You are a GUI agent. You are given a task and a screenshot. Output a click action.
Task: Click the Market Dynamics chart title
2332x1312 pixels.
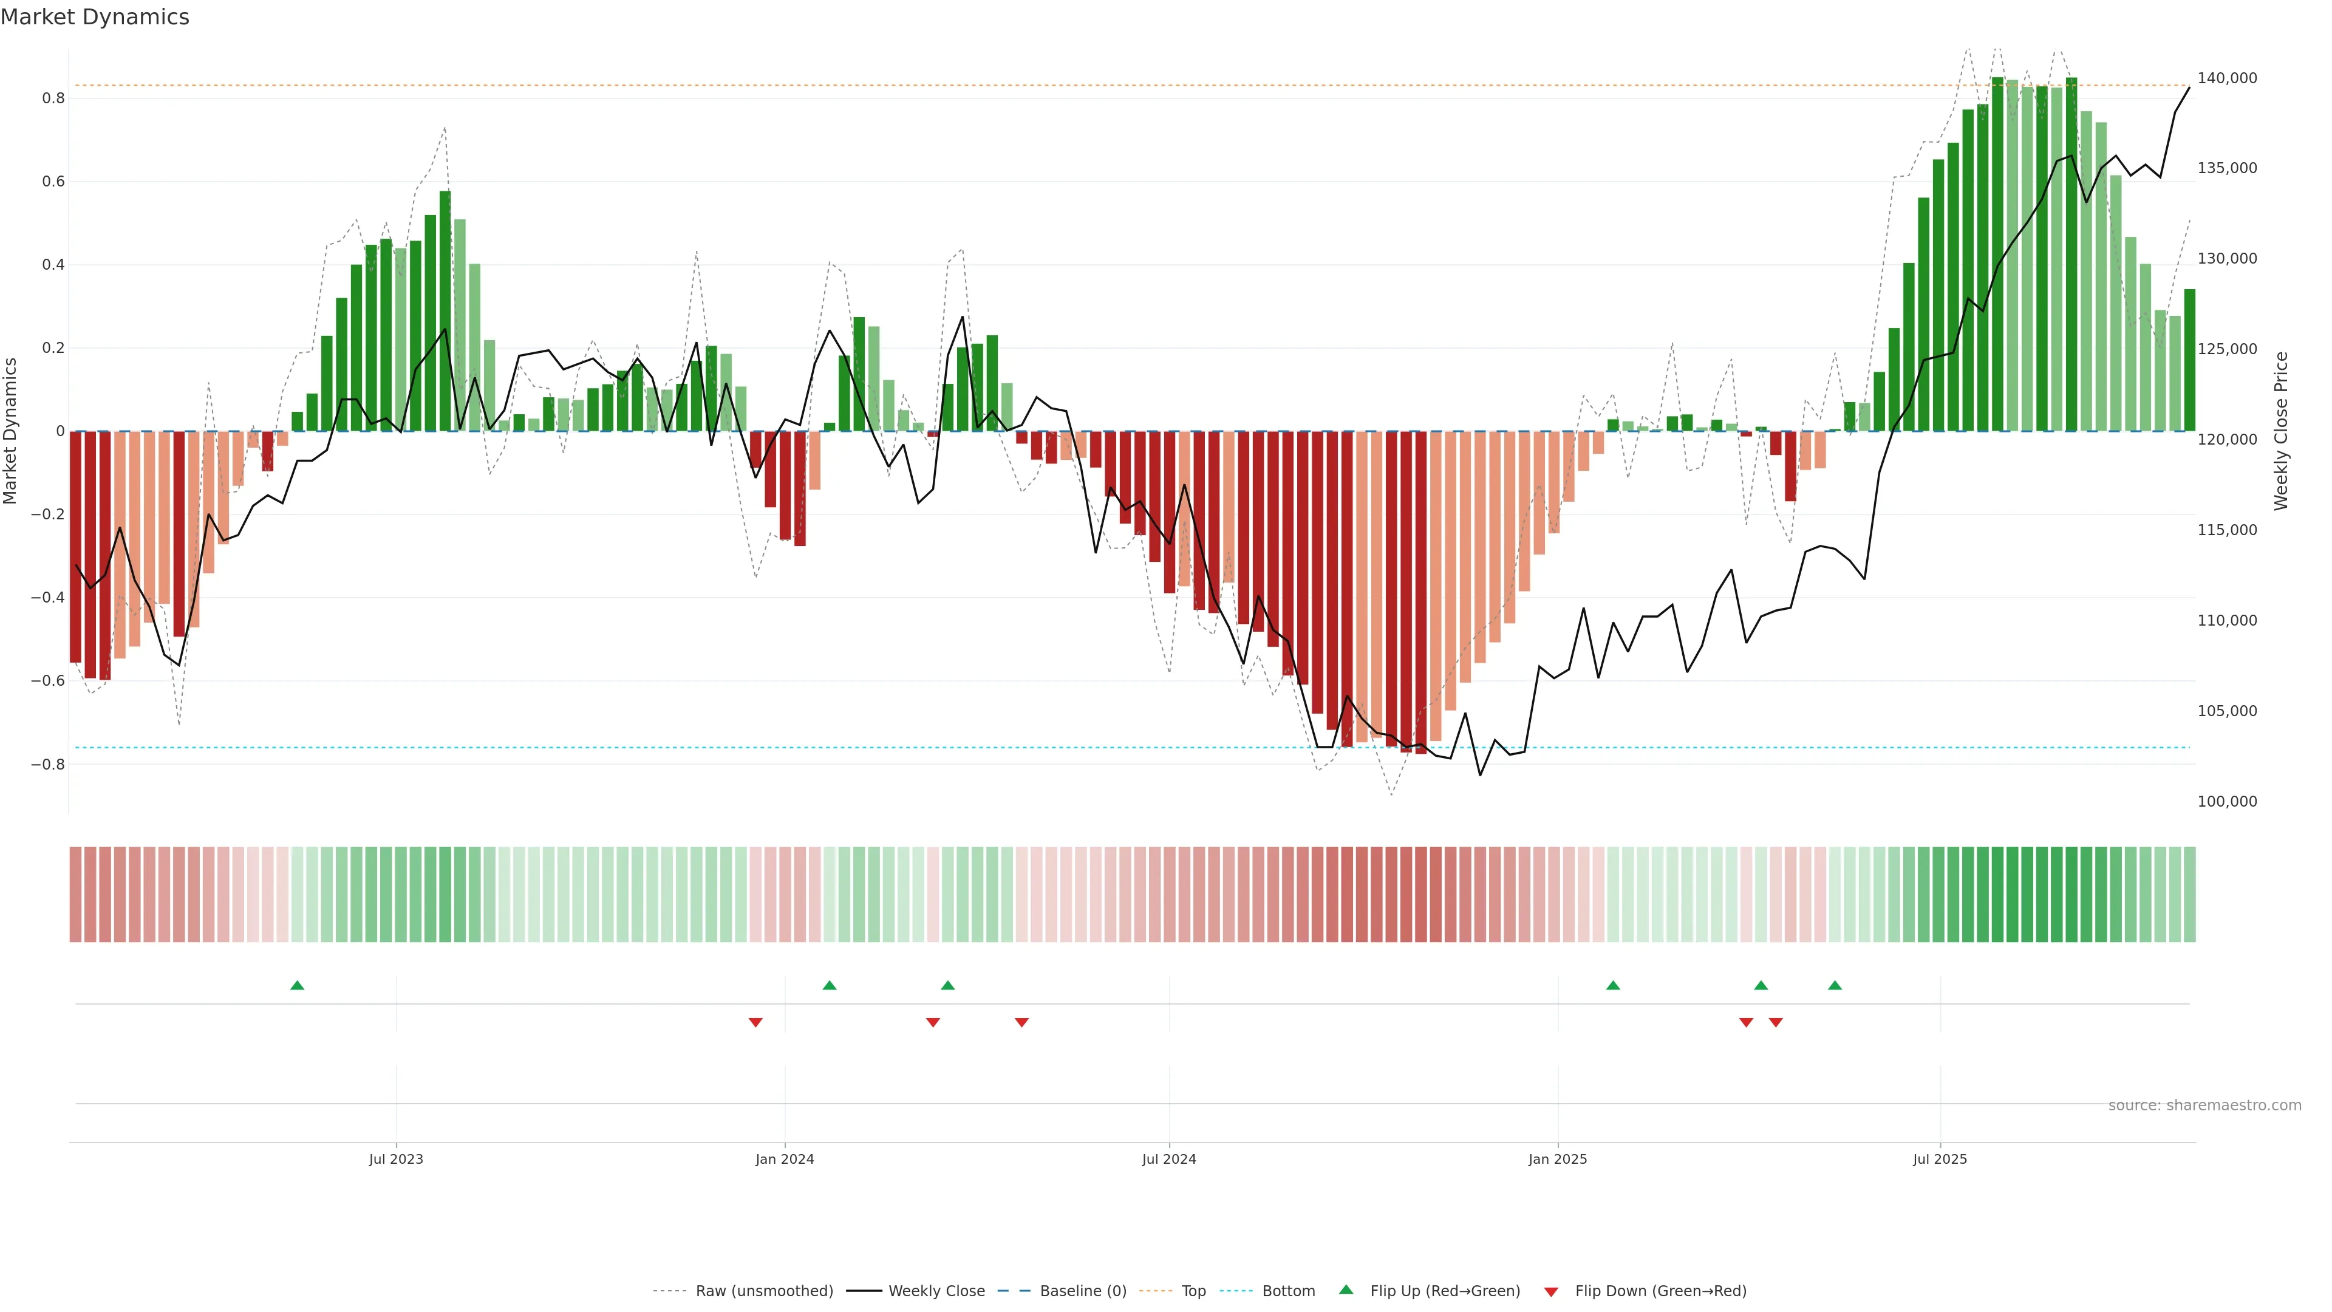[95, 17]
